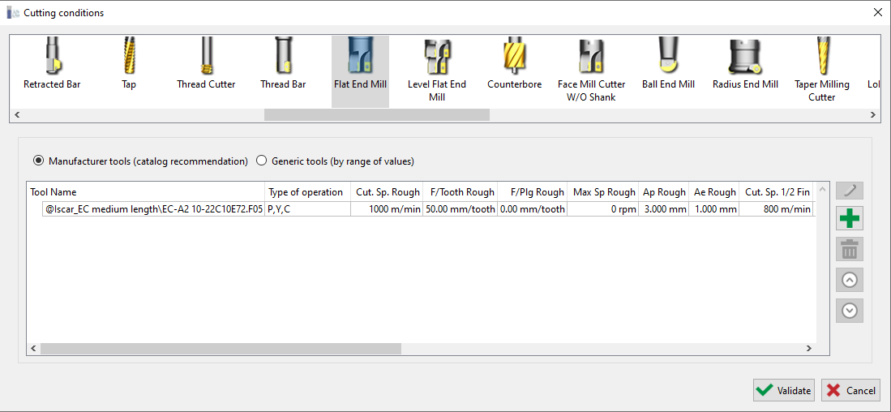Click the table horizontal scrollbar thumb
This screenshot has width=891, height=412.
tap(221, 349)
